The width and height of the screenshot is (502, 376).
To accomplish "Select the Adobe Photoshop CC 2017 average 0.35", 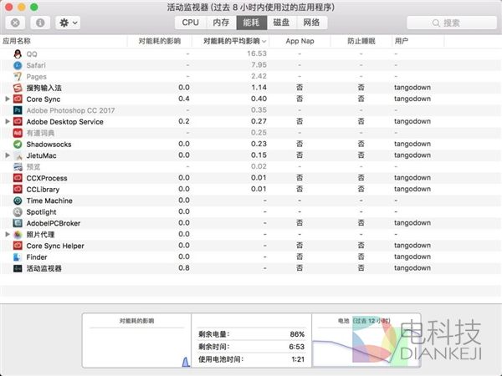I will coord(259,110).
